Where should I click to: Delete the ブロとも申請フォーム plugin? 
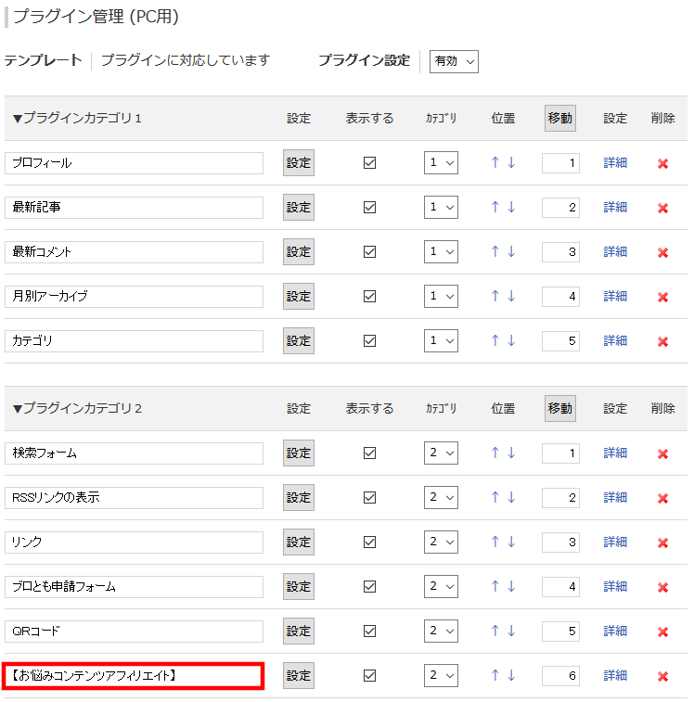coord(662,587)
